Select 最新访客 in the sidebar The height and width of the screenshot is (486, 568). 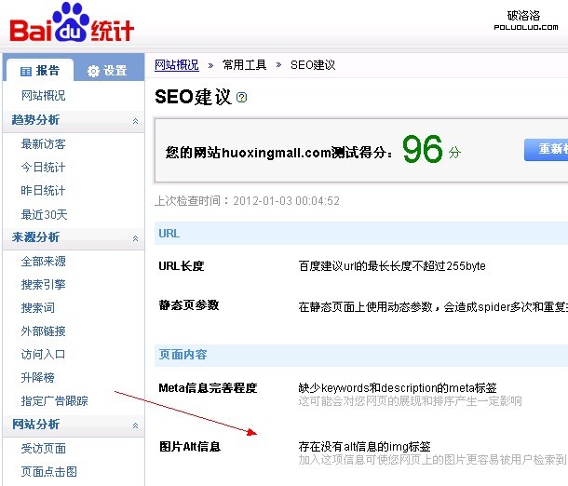(x=43, y=144)
